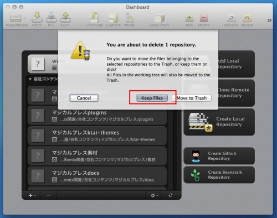The image size is (277, 218).
Task: Click the minus remove button under the list
Action: [48, 195]
